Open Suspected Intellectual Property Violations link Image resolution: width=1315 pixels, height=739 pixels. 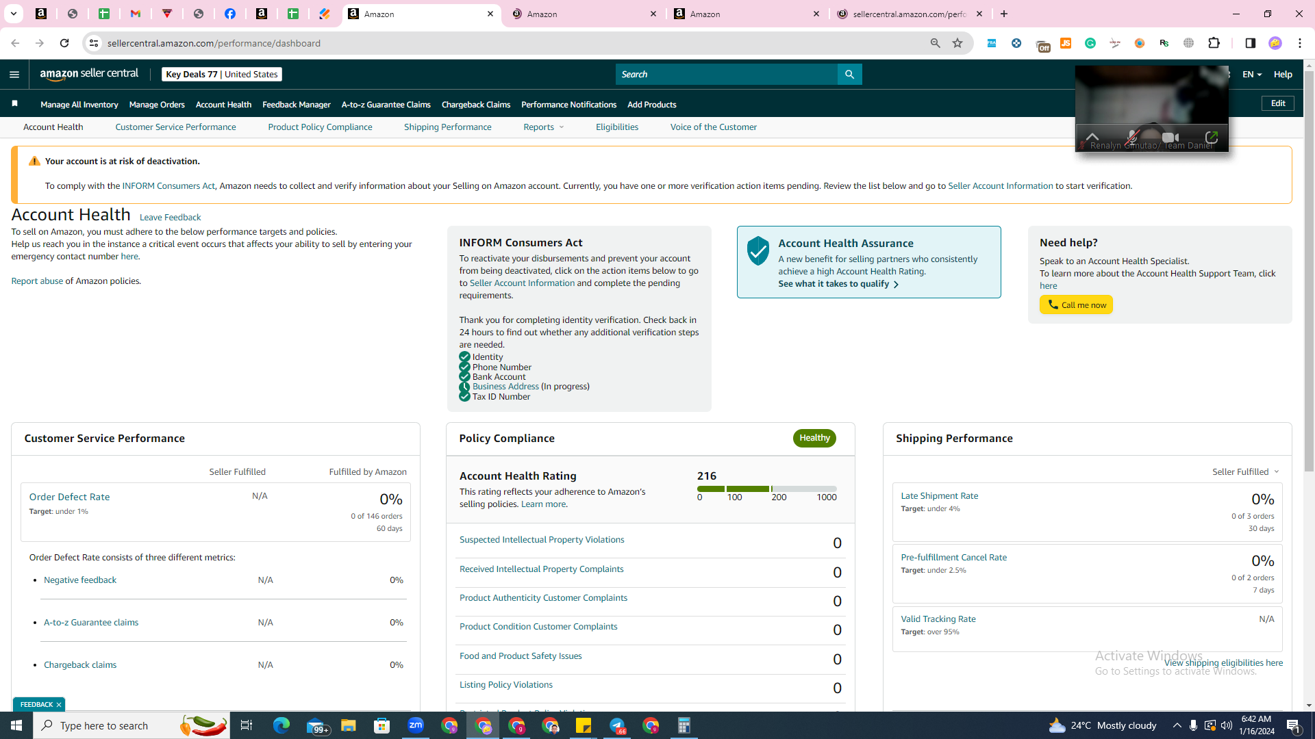tap(542, 540)
